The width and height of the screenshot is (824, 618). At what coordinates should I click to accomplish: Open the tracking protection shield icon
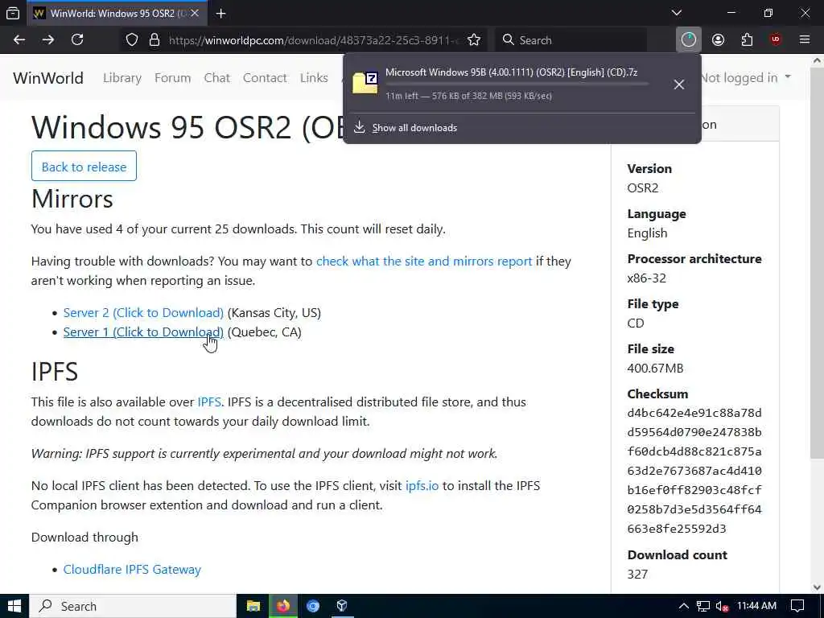[132, 40]
